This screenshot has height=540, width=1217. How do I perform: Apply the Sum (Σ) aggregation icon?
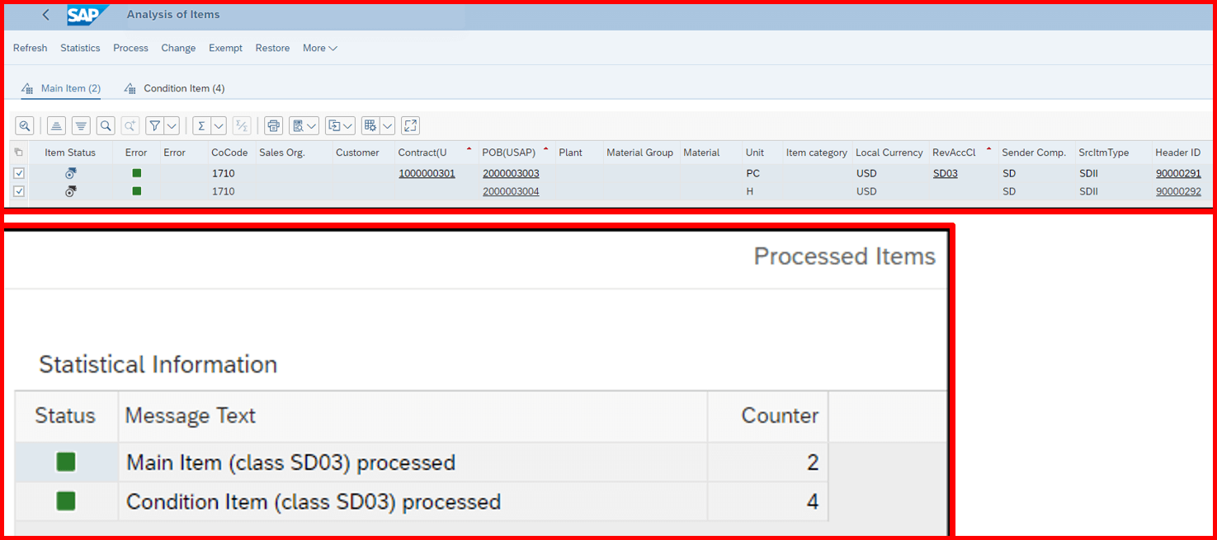[x=203, y=125]
